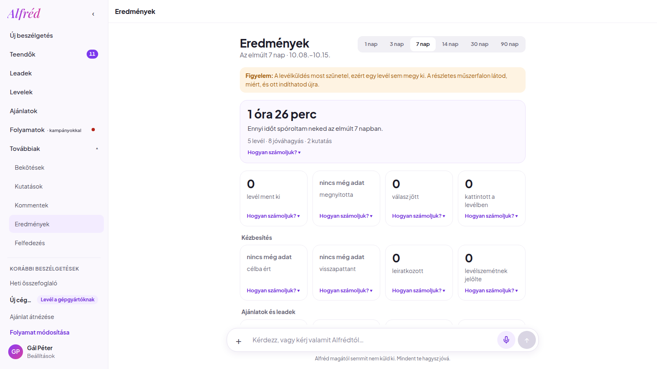Click the Levél a gépgyártóknak tag
The width and height of the screenshot is (657, 369).
click(x=67, y=300)
